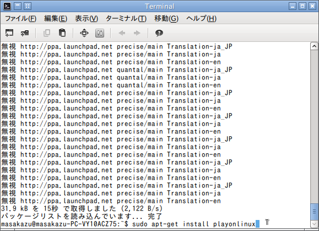Viewport: 319px width, 231px height.
Task: Go to next tab arrow
Action: pos(137,33)
